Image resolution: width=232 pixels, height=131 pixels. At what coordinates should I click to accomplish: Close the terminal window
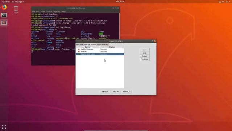pyautogui.click(x=118, y=8)
